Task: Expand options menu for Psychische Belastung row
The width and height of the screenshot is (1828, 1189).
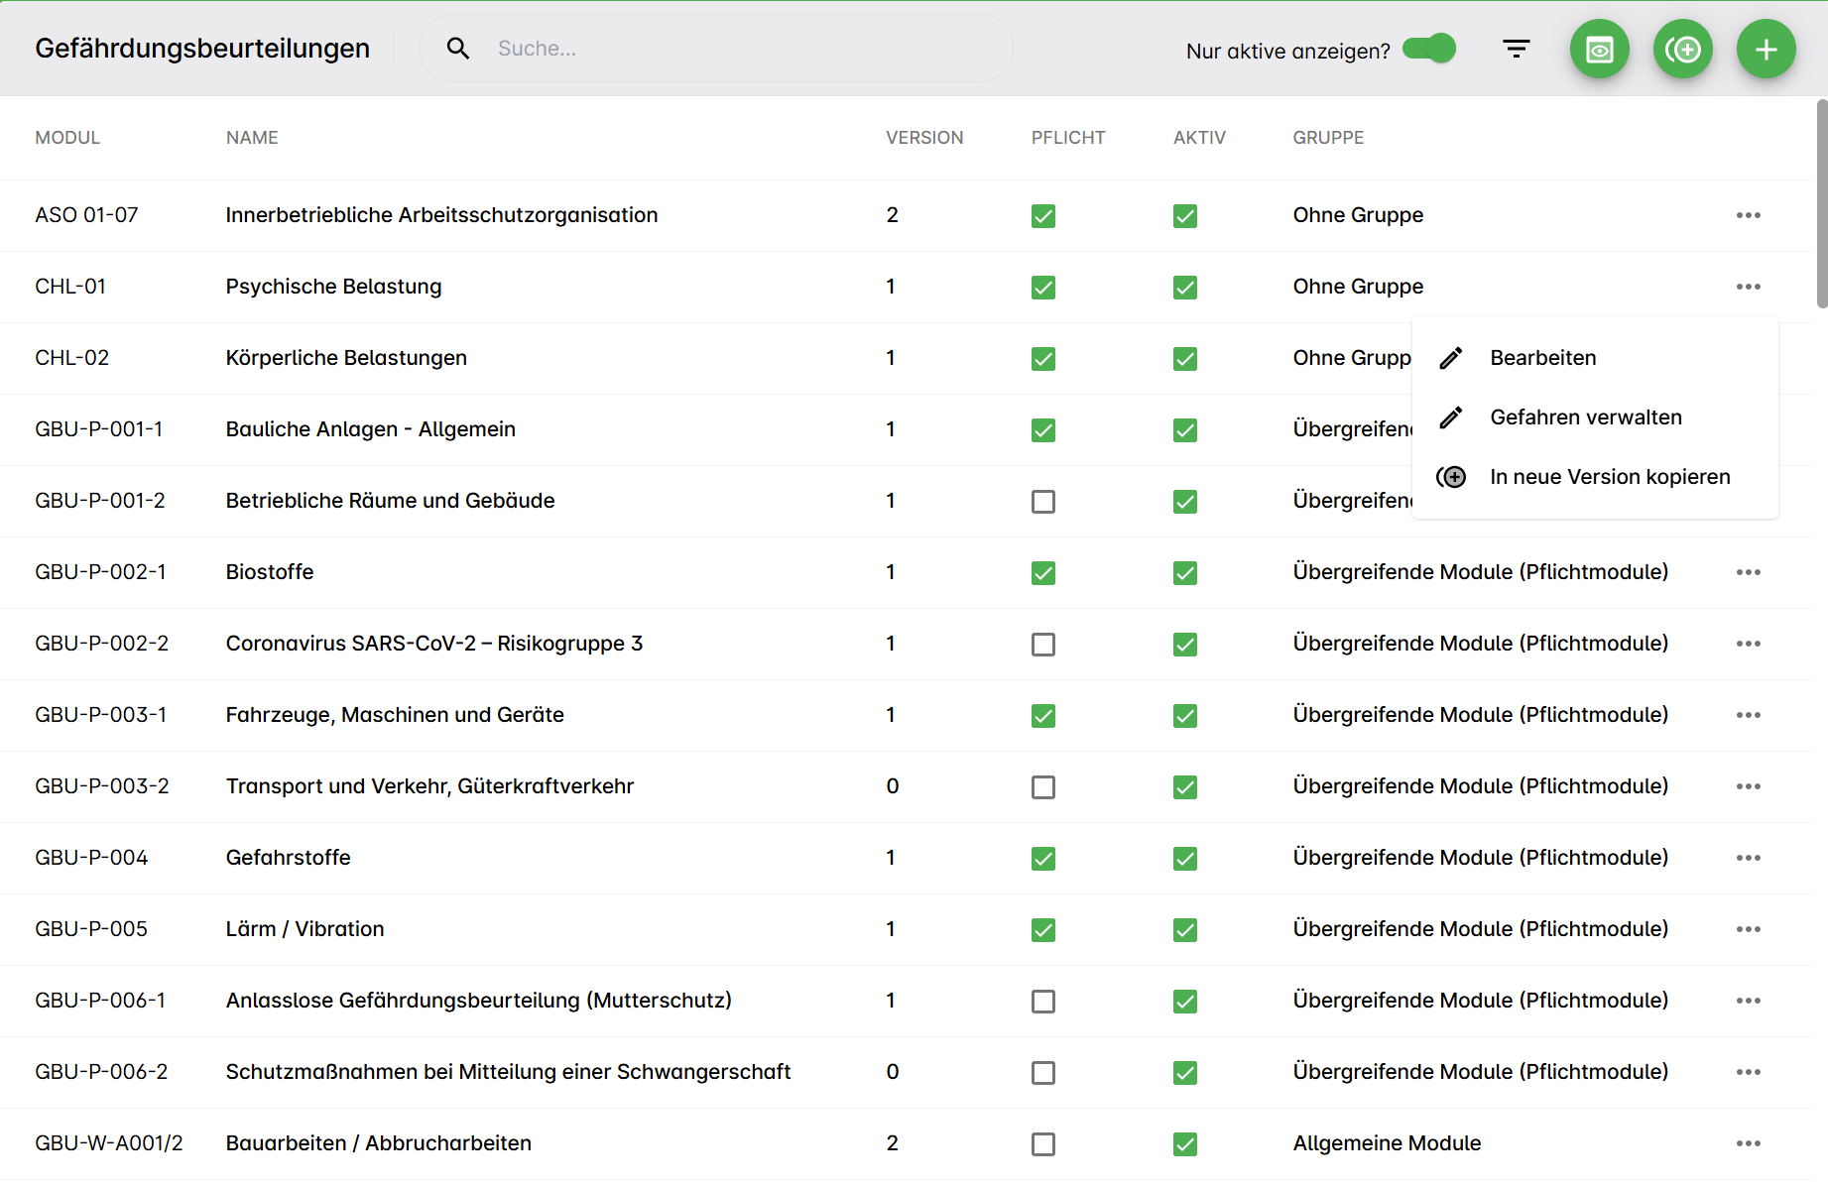Action: [1748, 287]
